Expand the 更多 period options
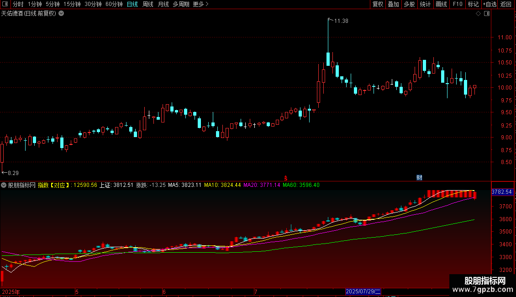 tap(201, 4)
